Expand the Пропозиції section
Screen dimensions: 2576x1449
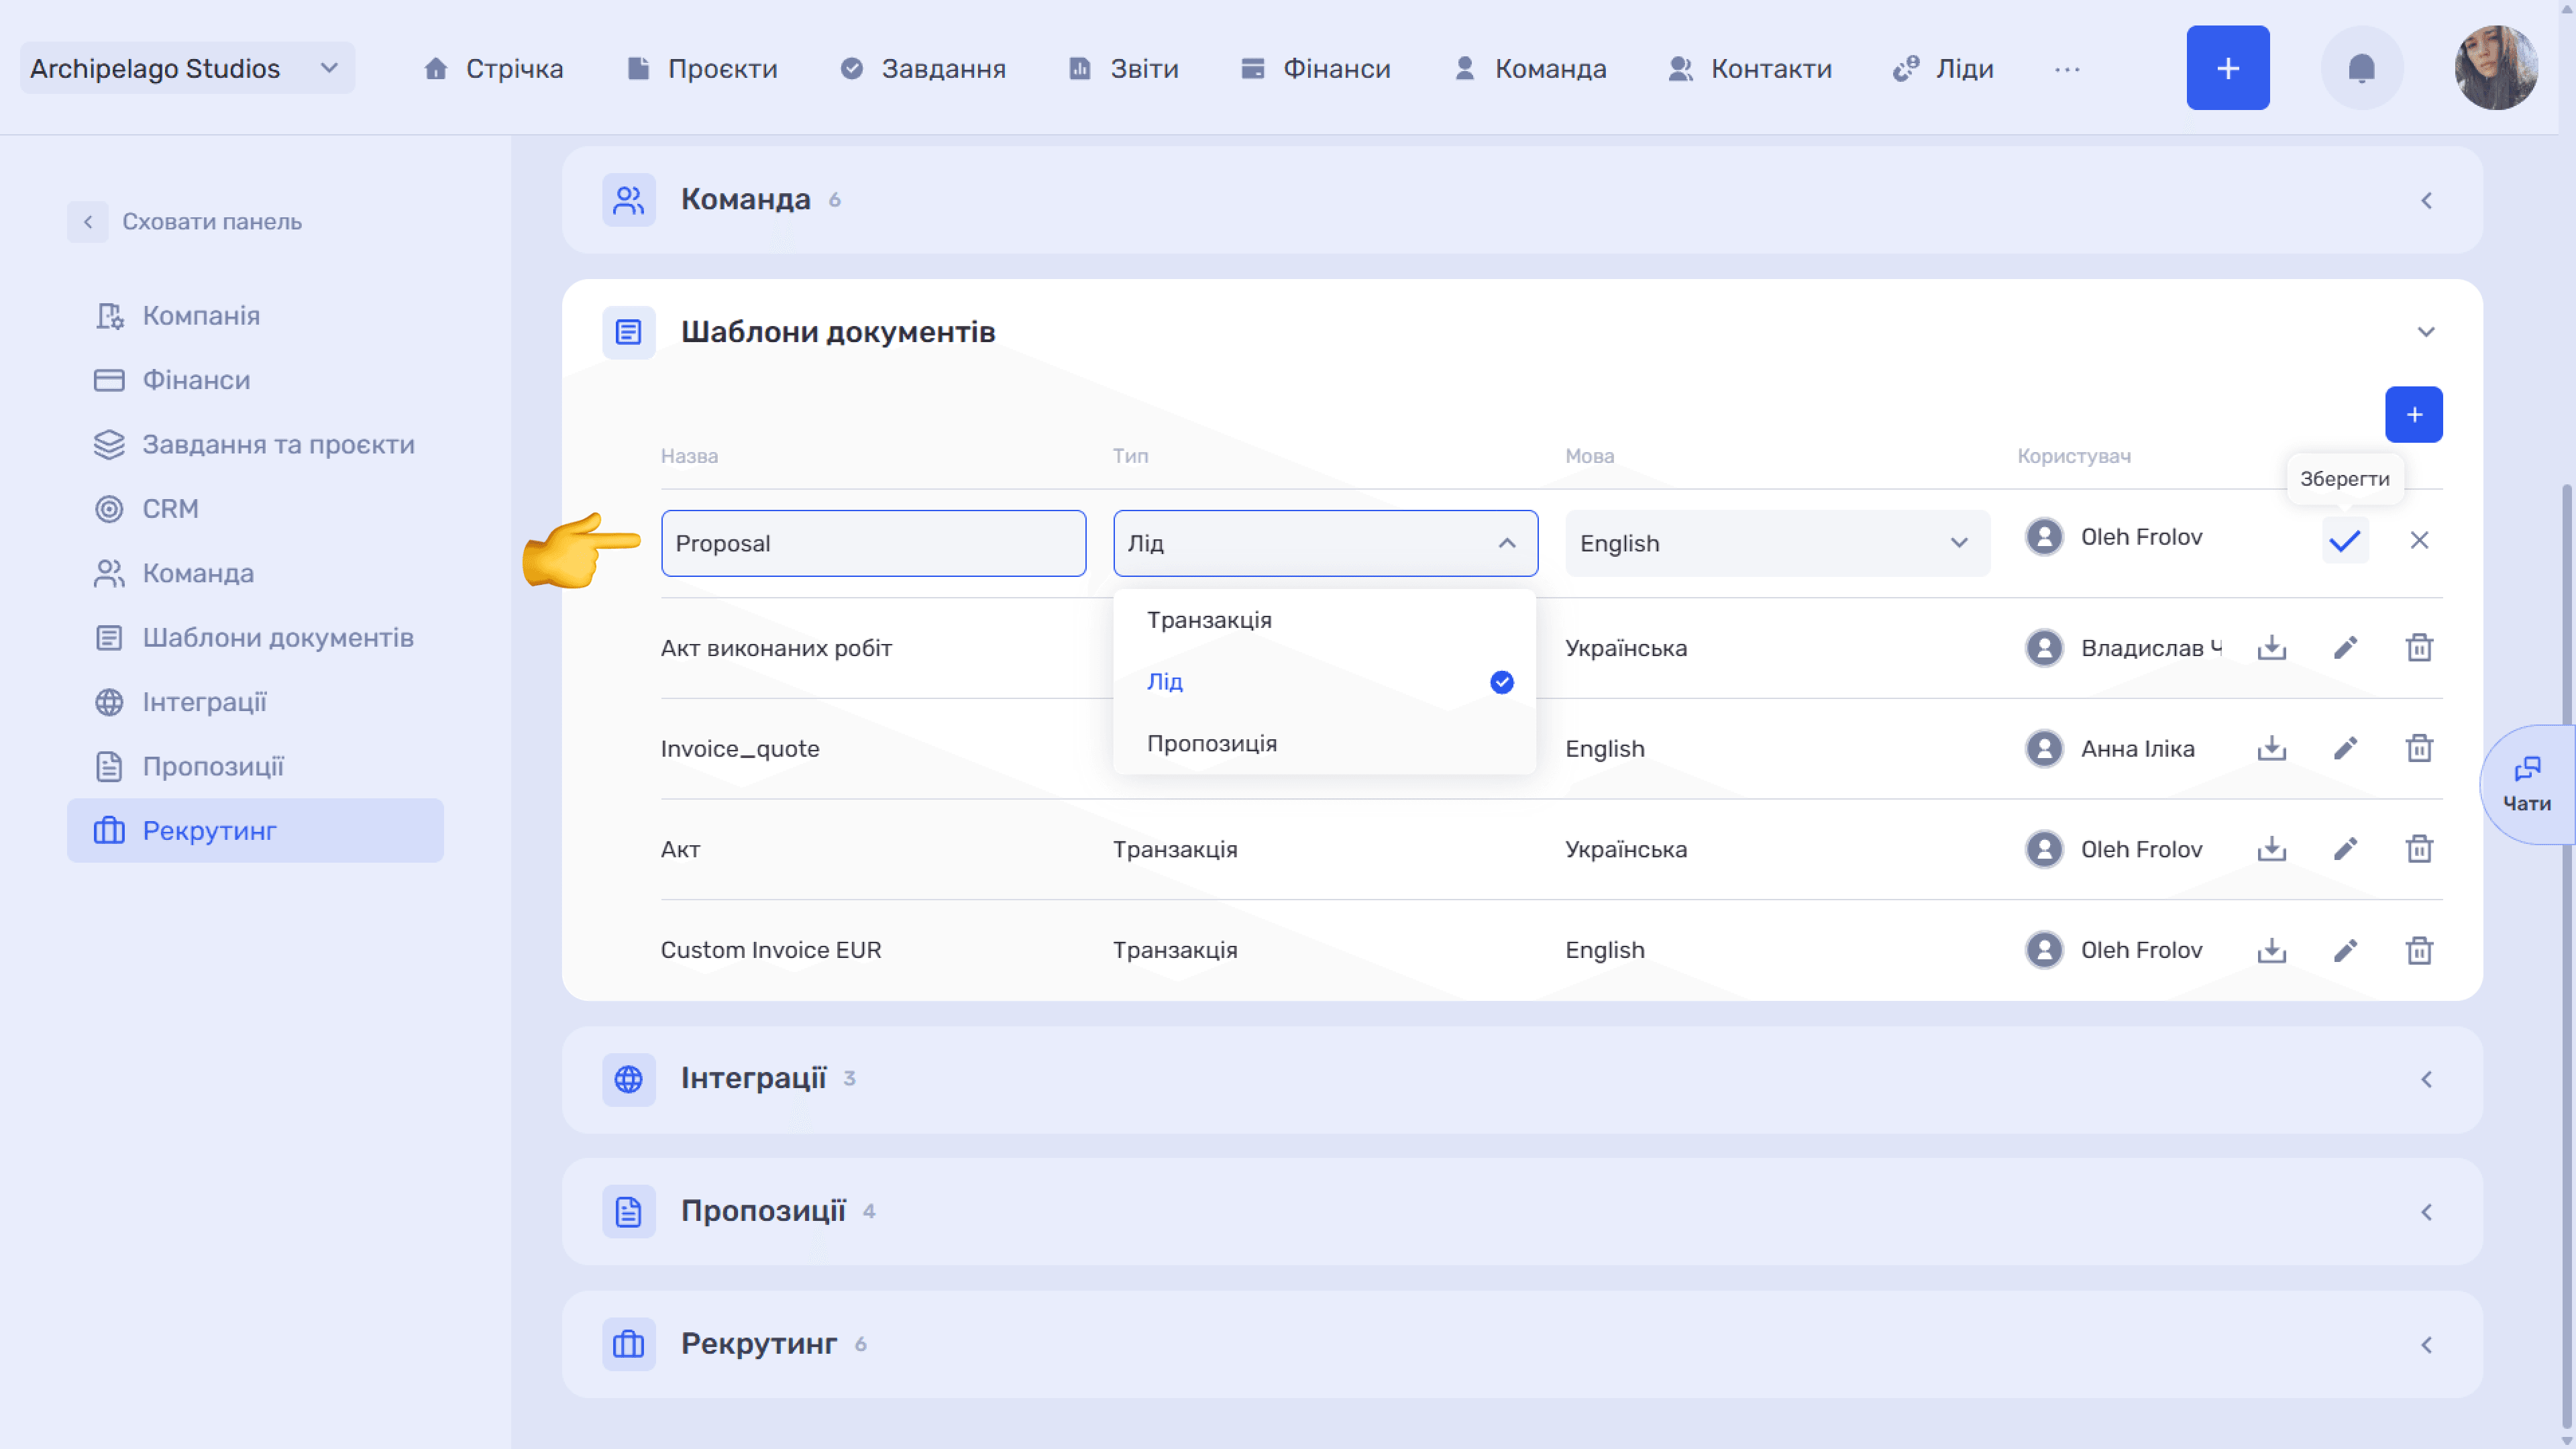coord(2426,1212)
